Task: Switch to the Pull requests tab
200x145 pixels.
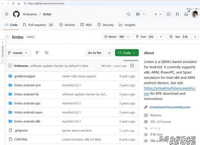Action: point(38,25)
